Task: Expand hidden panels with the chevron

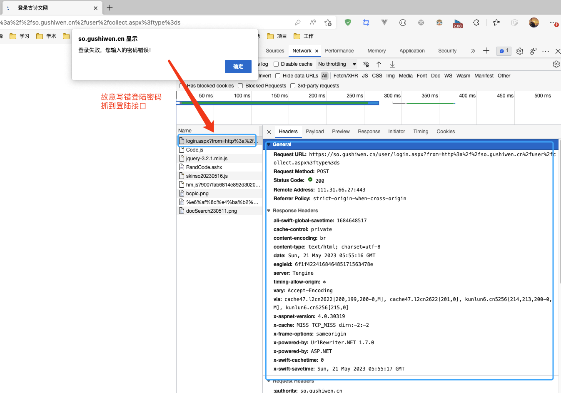Action: tap(473, 51)
